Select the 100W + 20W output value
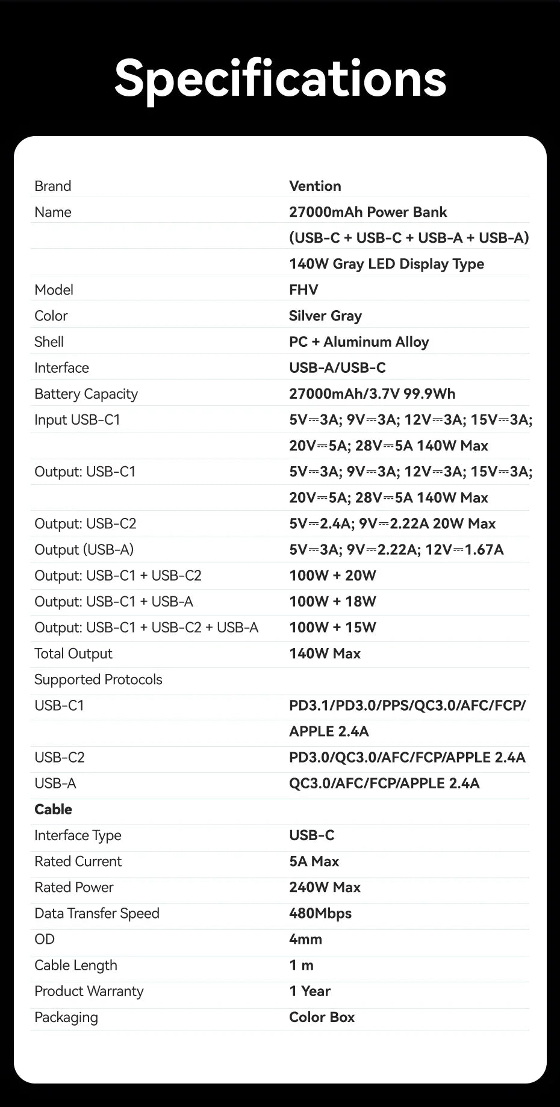 pyautogui.click(x=332, y=575)
